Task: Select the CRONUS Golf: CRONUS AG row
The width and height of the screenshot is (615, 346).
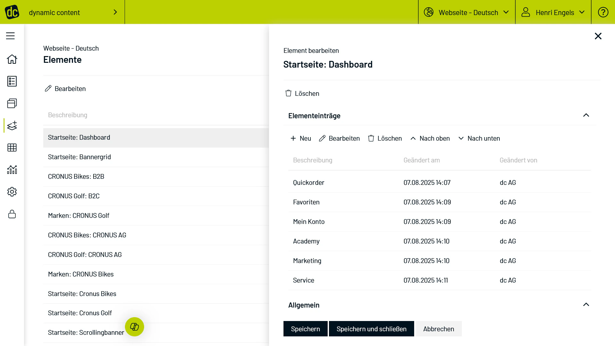Action: coord(156,255)
